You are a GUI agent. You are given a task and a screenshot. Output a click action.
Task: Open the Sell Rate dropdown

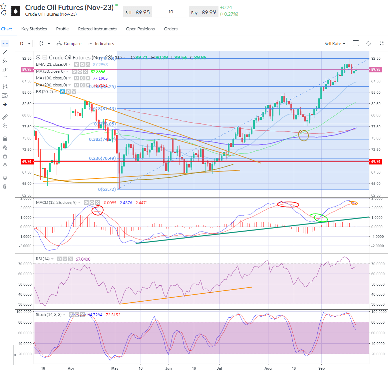(335, 43)
